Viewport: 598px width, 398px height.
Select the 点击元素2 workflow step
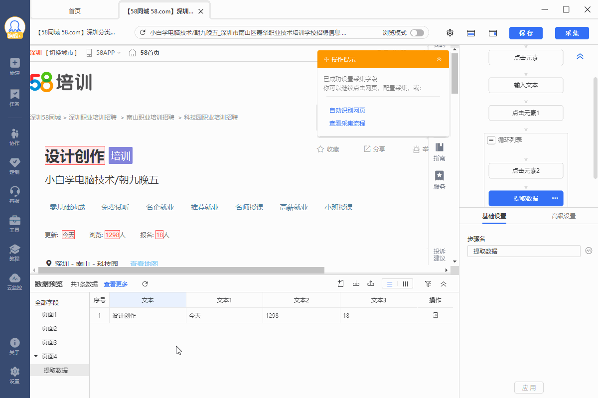point(526,171)
